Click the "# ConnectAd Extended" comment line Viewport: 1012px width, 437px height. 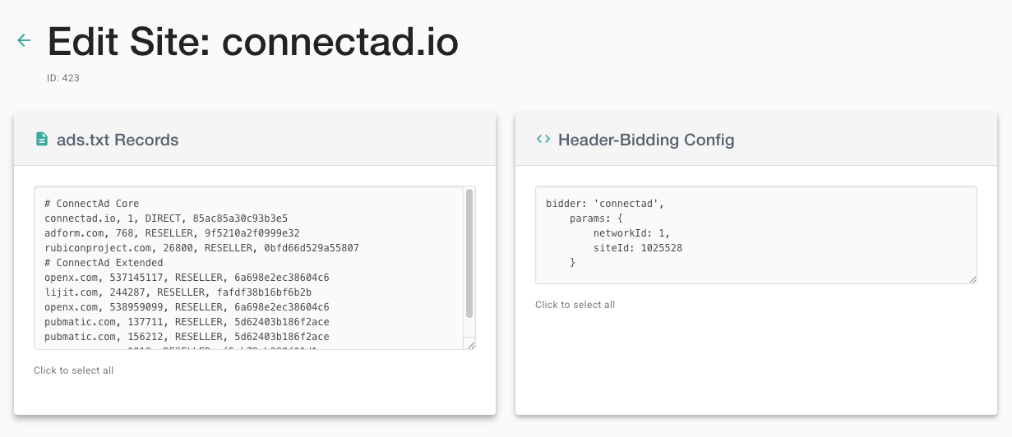(104, 263)
